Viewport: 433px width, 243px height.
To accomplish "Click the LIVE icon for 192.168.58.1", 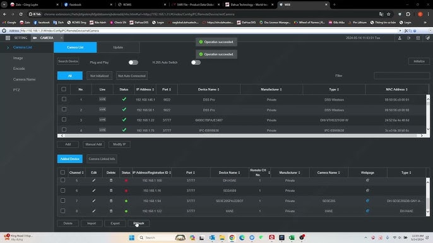I will [102, 110].
